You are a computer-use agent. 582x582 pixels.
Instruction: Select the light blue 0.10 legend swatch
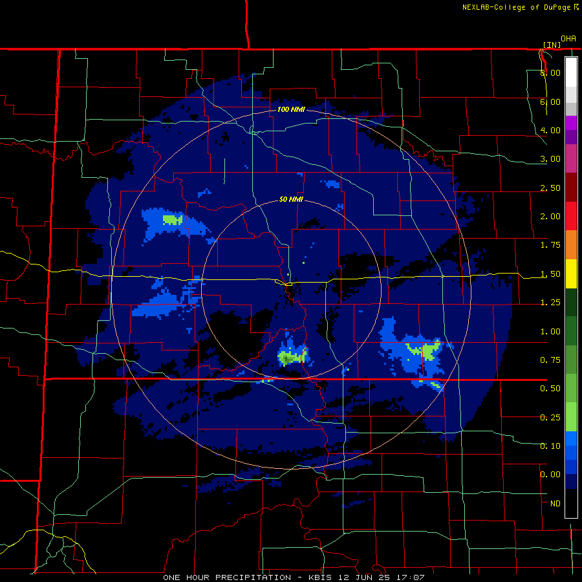coord(571,438)
